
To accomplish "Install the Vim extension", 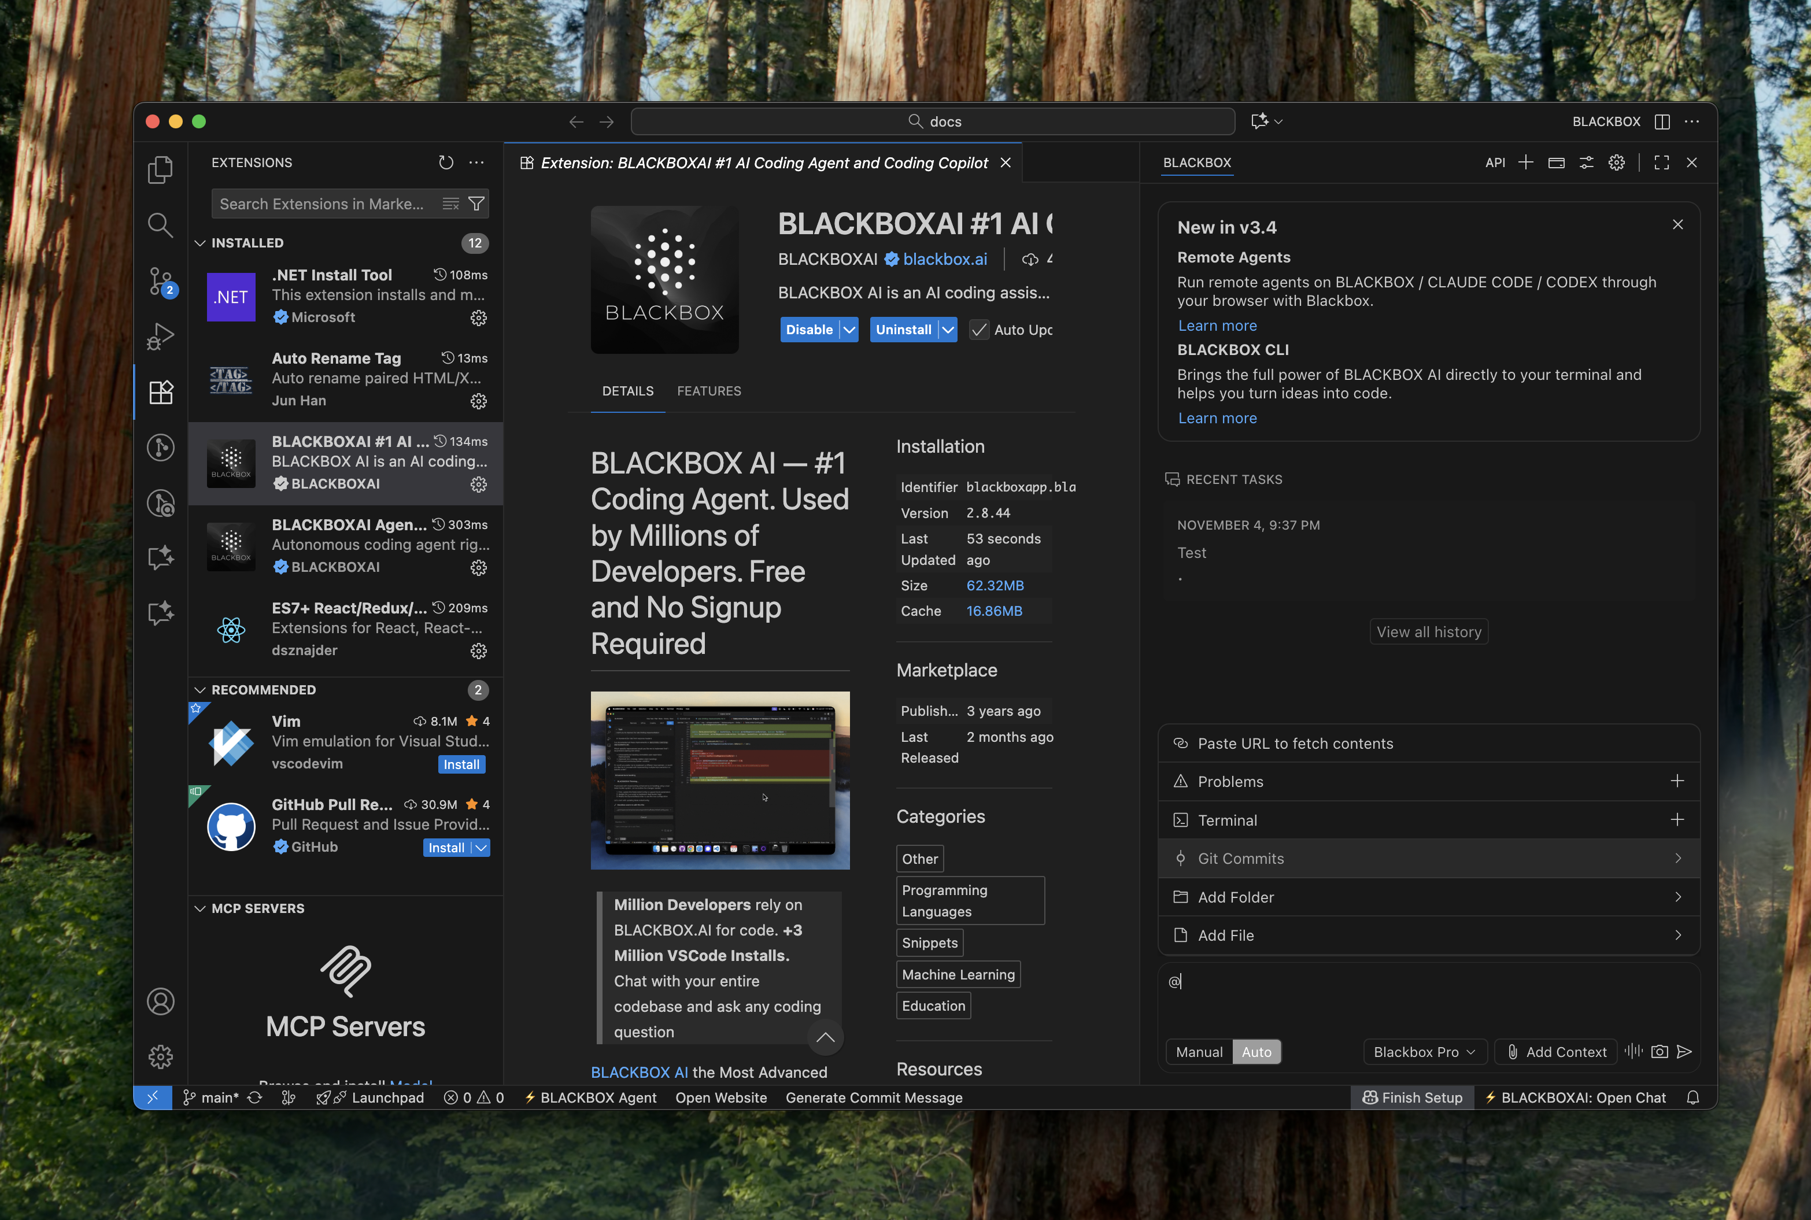I will tap(461, 765).
